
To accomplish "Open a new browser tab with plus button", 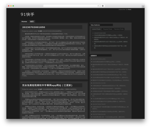I will pos(143,7).
